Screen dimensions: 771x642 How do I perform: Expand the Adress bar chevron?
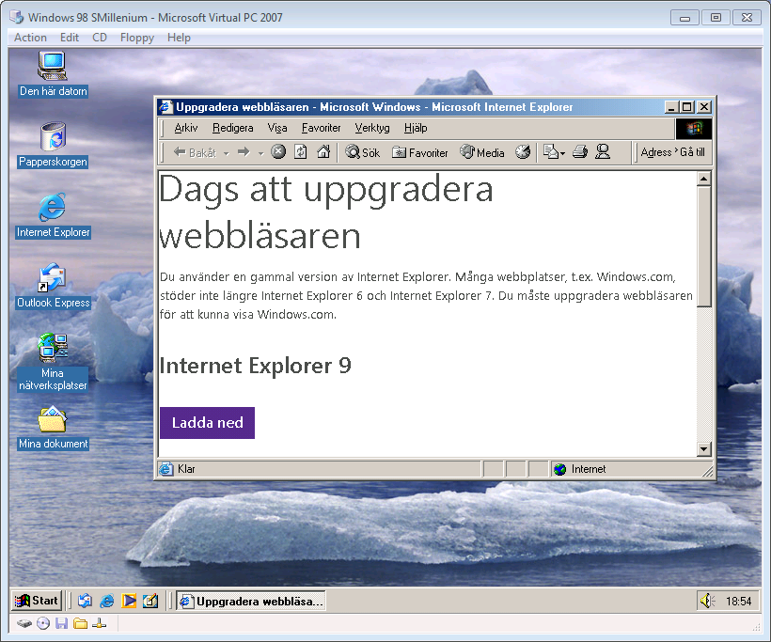point(676,150)
